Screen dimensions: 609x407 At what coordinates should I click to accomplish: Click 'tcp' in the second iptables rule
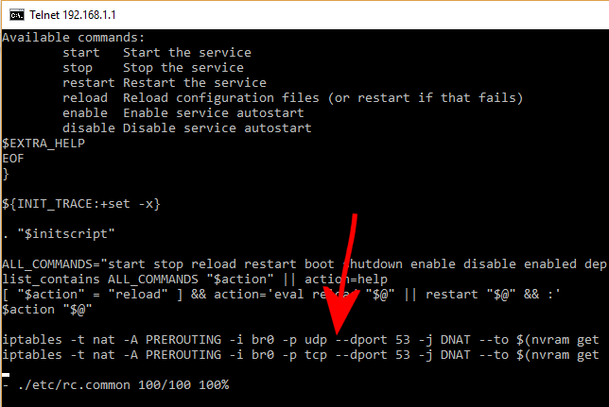(316, 355)
